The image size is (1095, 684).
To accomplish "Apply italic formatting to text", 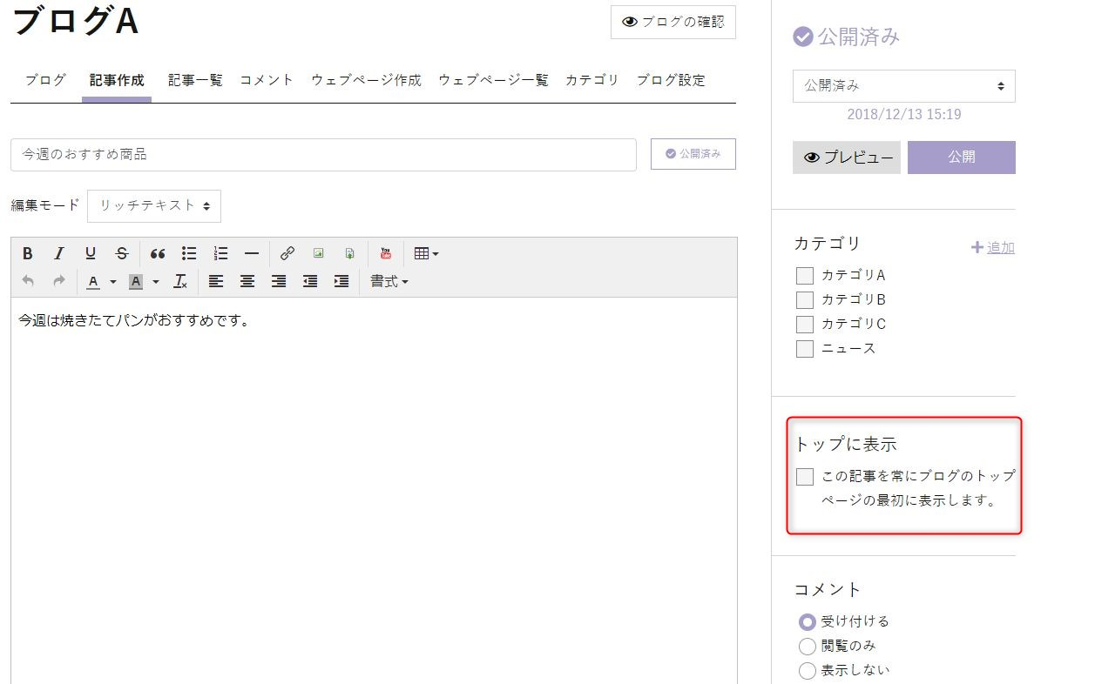I will coord(59,253).
